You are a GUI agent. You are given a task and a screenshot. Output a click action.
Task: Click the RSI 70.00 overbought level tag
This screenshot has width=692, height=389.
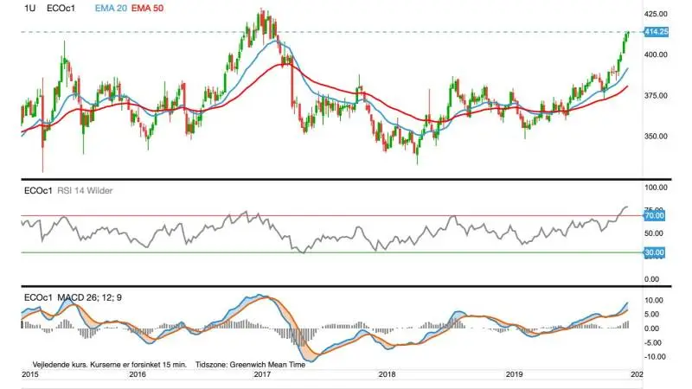[x=654, y=215]
